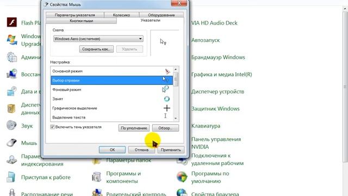
Task: Click the Windows Anytime Upgrade icon
Action: pos(11,40)
